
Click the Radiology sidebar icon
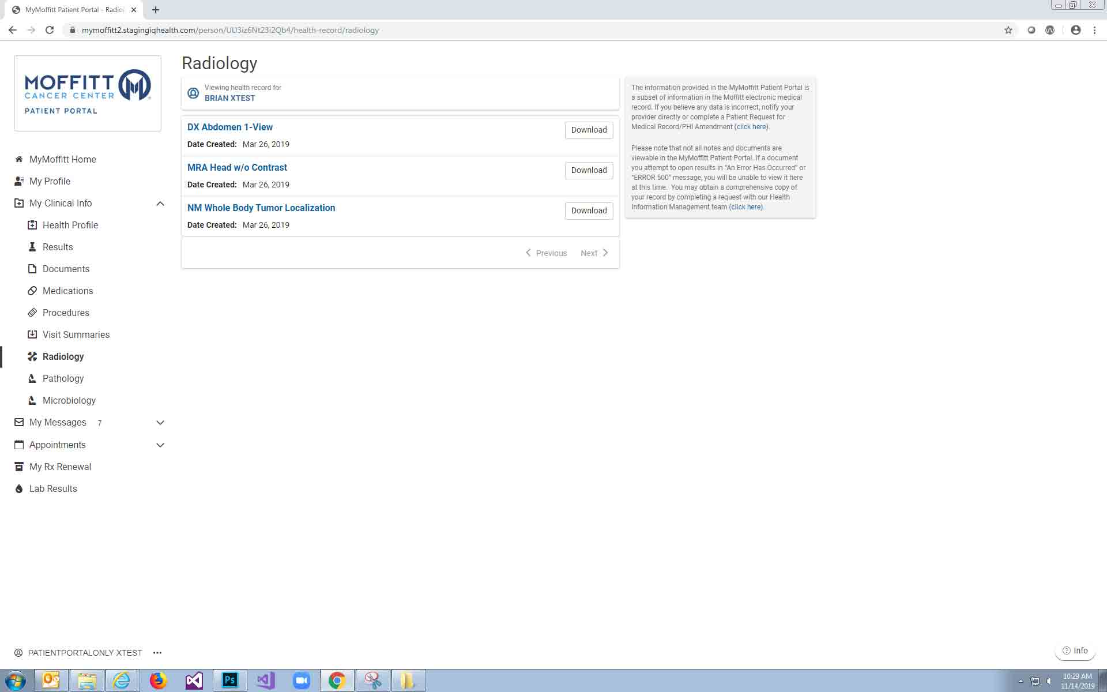click(32, 356)
